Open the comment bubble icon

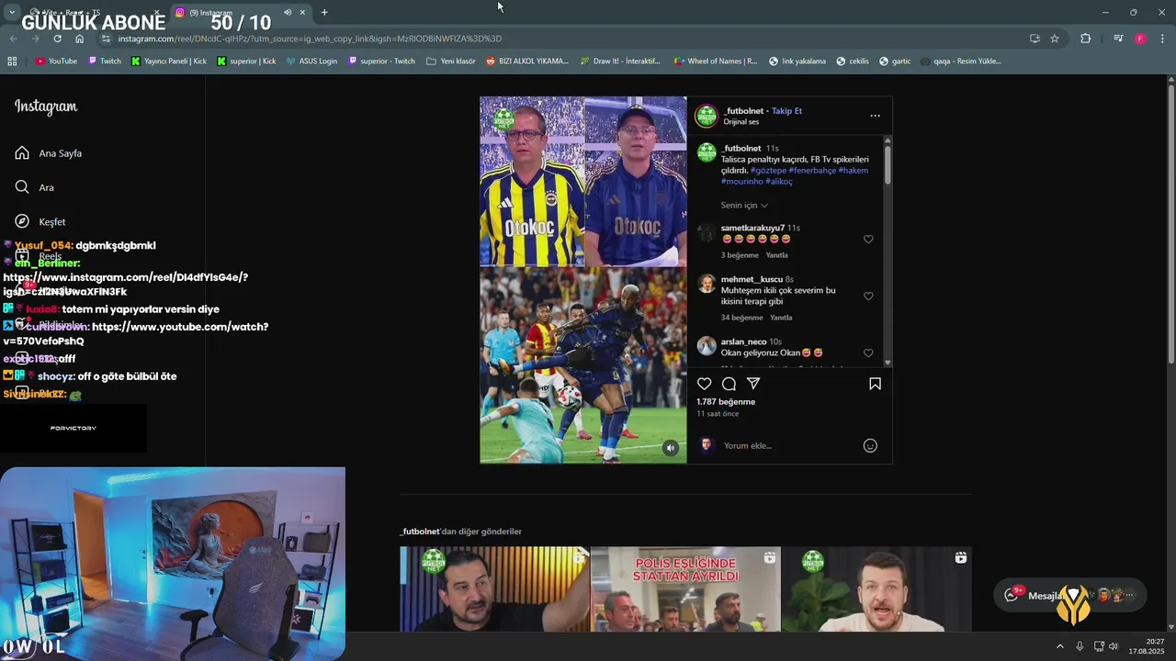729,384
